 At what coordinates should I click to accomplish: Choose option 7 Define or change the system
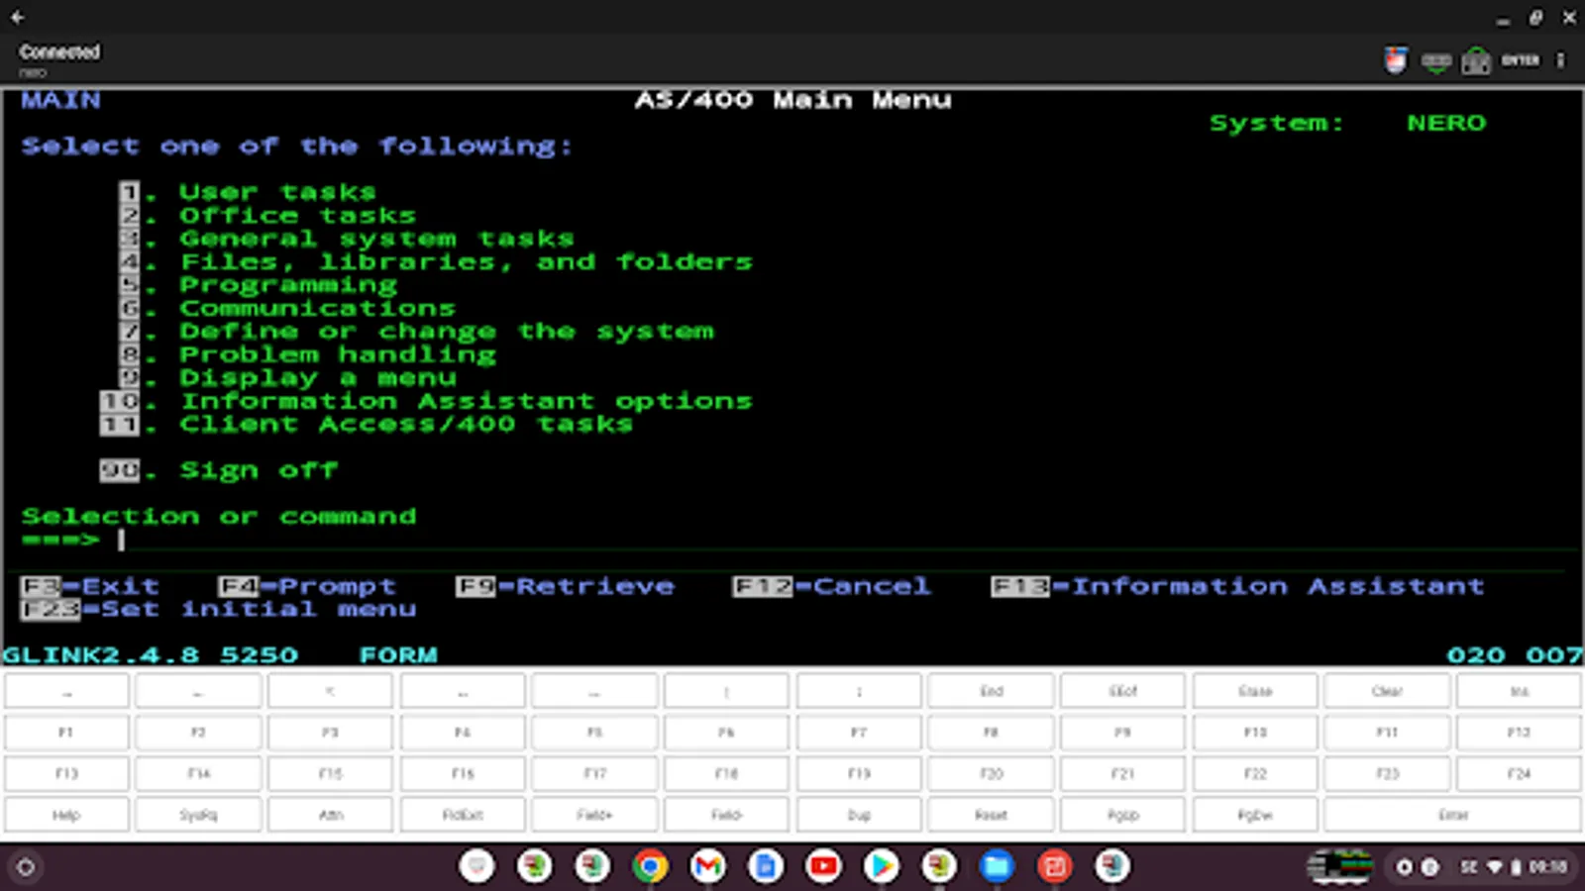pos(416,331)
